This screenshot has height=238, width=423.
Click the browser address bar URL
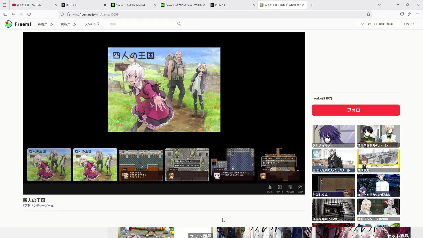click(x=95, y=14)
